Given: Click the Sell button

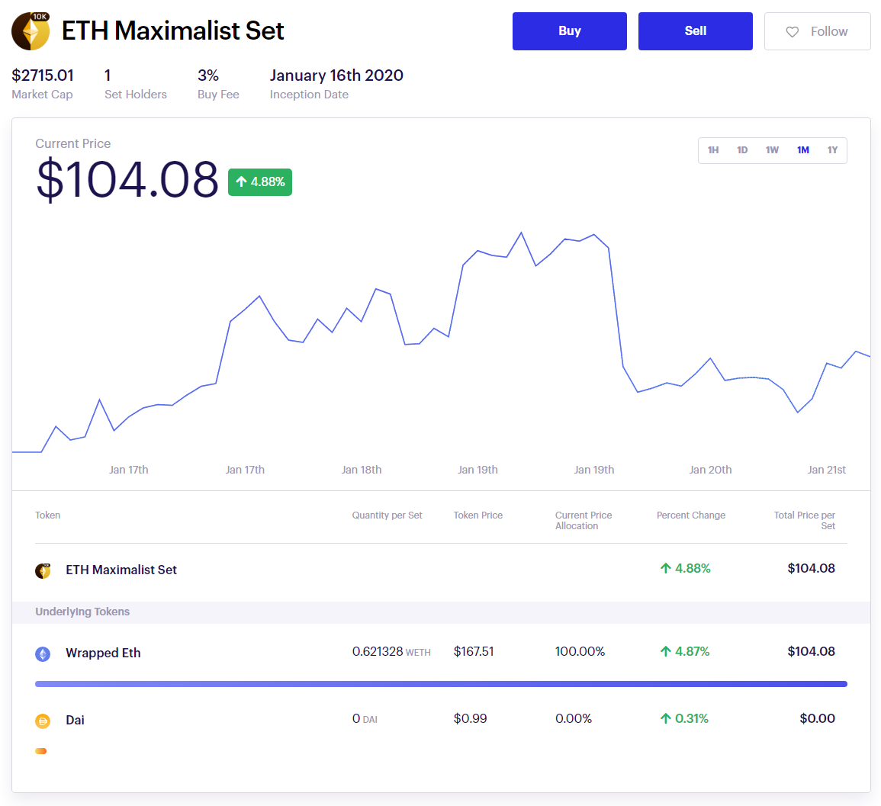Looking at the screenshot, I should coord(695,31).
